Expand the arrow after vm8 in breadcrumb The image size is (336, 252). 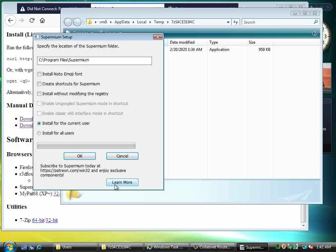coord(111,22)
